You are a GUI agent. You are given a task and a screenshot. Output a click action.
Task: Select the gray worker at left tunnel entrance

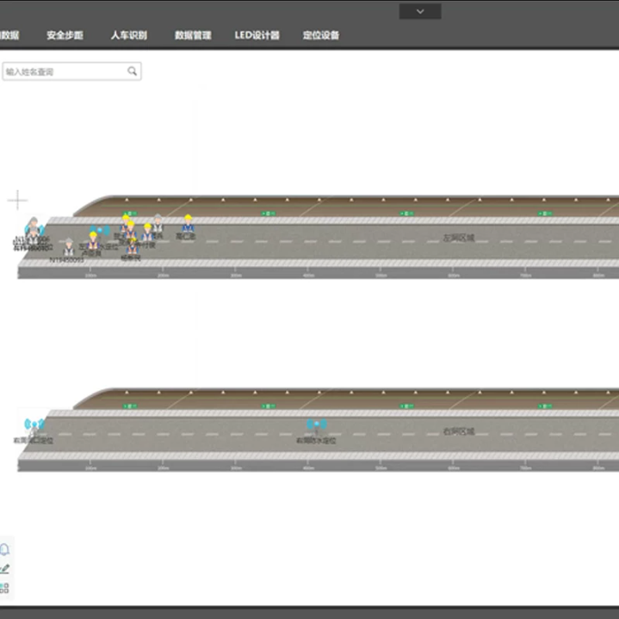33,231
